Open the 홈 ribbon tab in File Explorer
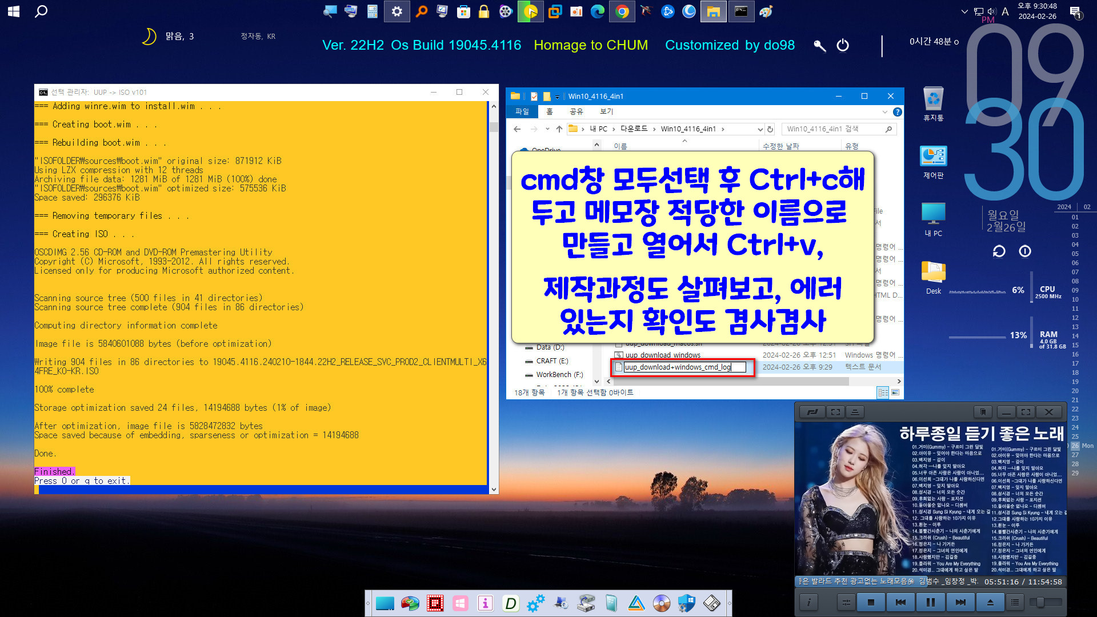1097x617 pixels. click(549, 111)
